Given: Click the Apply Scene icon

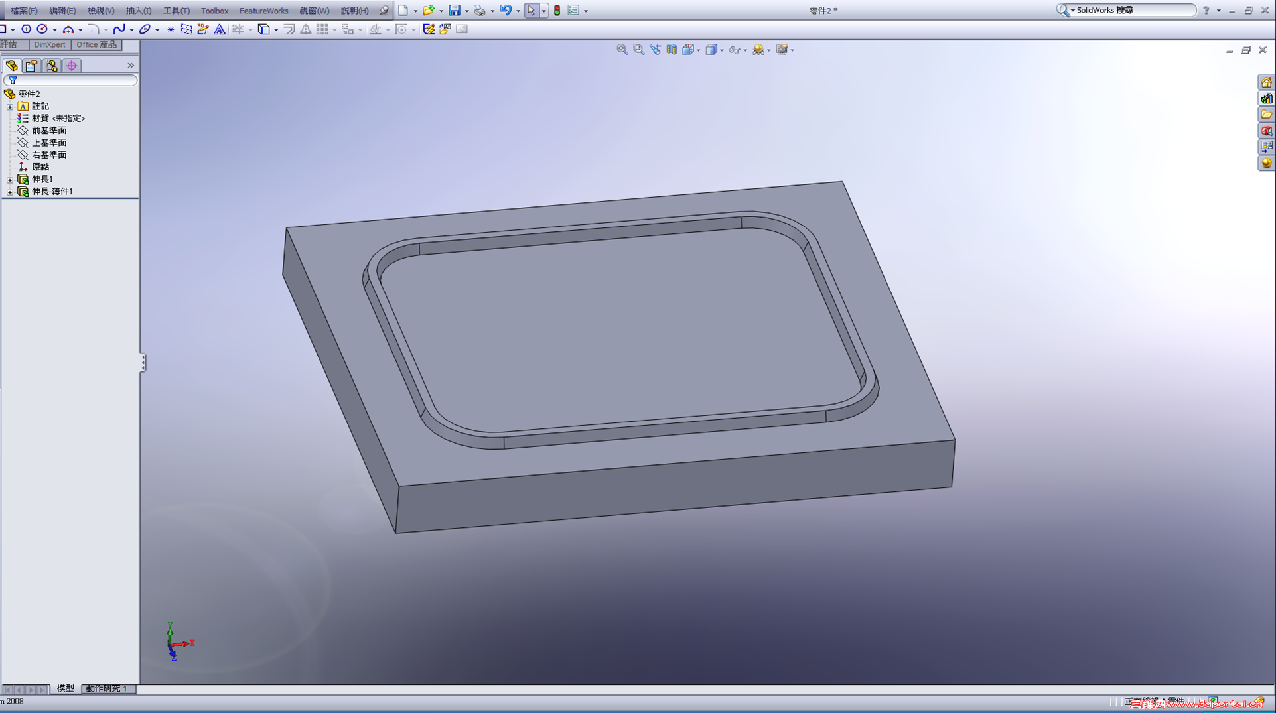Looking at the screenshot, I should tap(758, 50).
